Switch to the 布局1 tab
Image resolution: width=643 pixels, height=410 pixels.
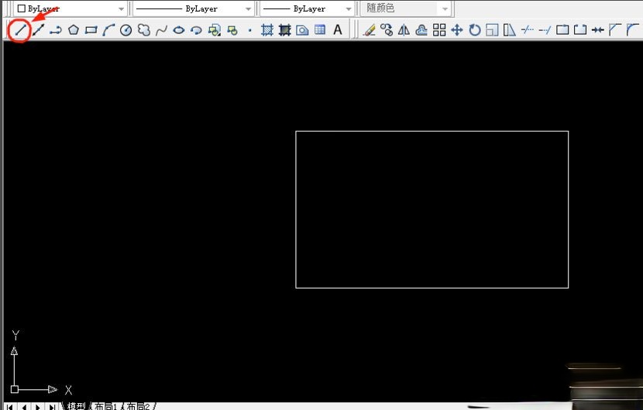[106, 406]
